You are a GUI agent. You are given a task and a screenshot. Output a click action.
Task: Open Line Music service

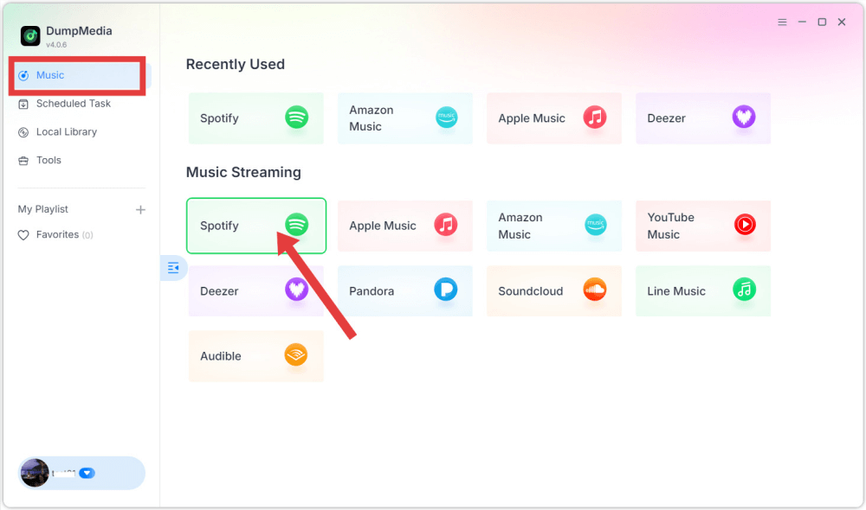702,291
